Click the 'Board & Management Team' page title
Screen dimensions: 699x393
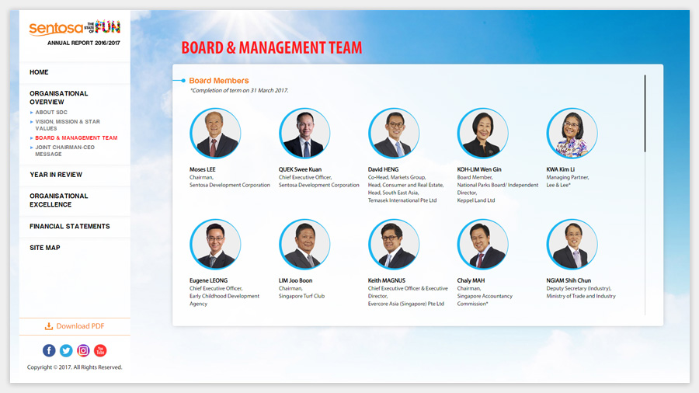(x=272, y=47)
